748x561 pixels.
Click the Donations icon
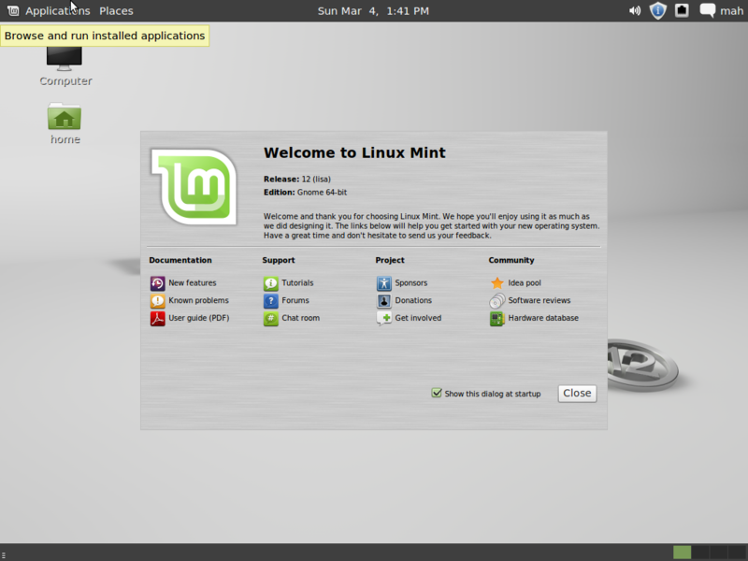[383, 300]
